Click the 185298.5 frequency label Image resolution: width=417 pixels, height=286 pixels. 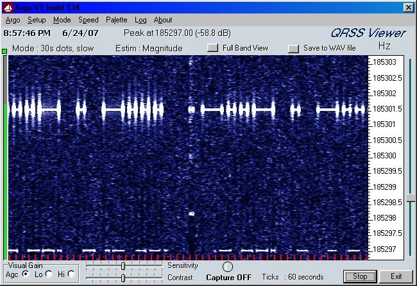(387, 203)
